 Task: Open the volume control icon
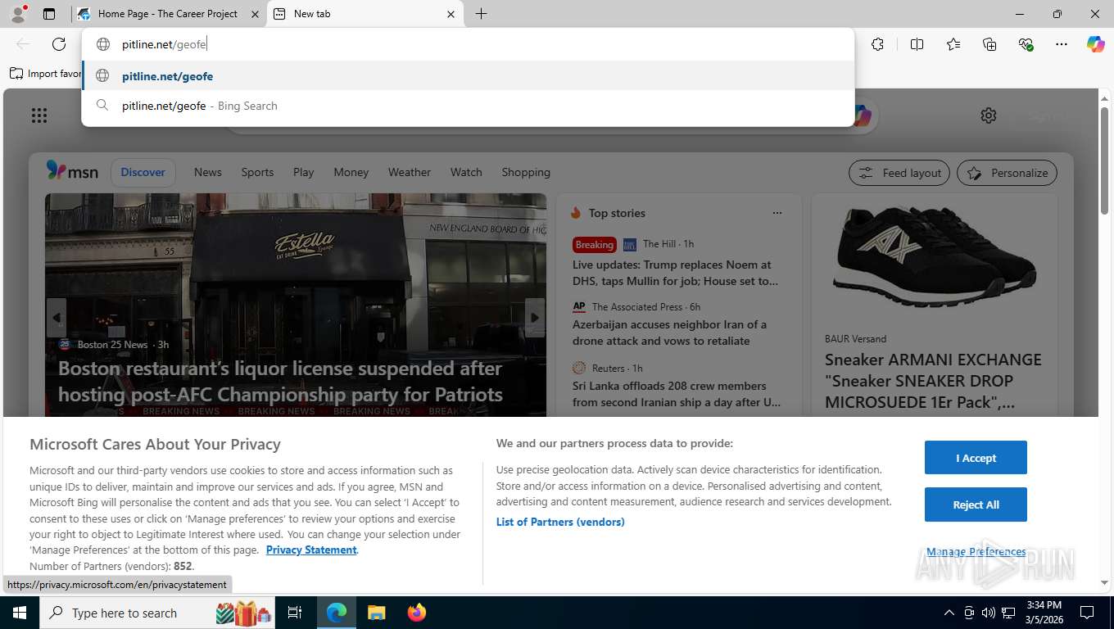coord(989,613)
